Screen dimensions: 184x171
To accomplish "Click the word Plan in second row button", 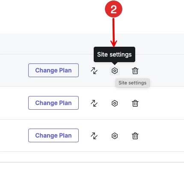I will tap(65, 103).
